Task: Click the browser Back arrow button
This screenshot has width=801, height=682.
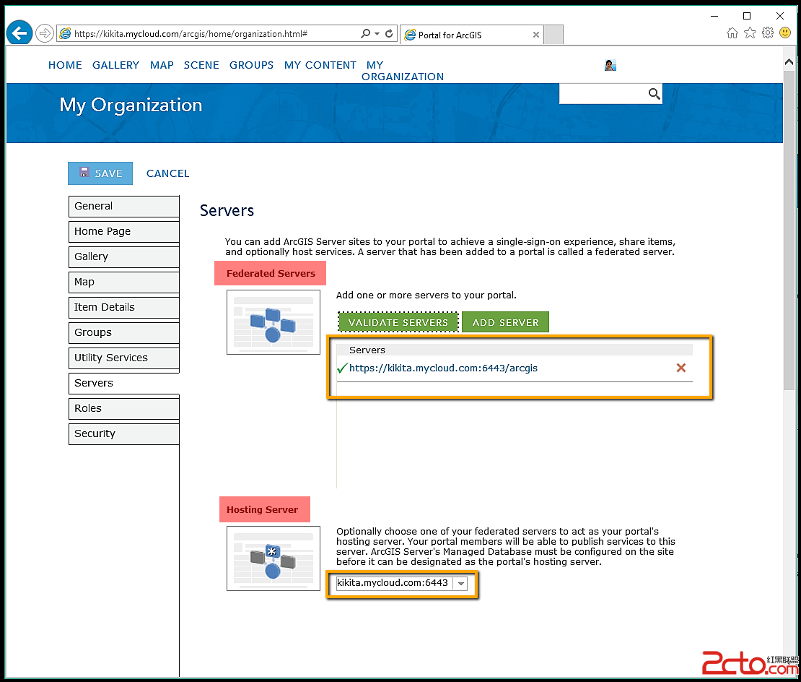Action: point(19,34)
